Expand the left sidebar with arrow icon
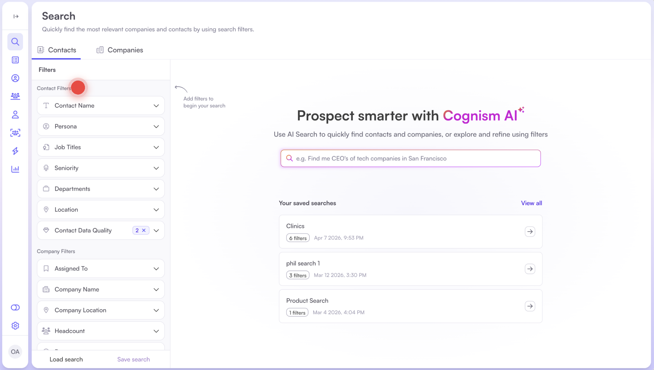Screen dimensions: 654x370 coord(16,16)
